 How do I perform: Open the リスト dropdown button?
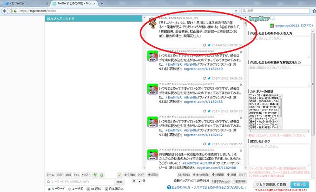(x=86, y=175)
